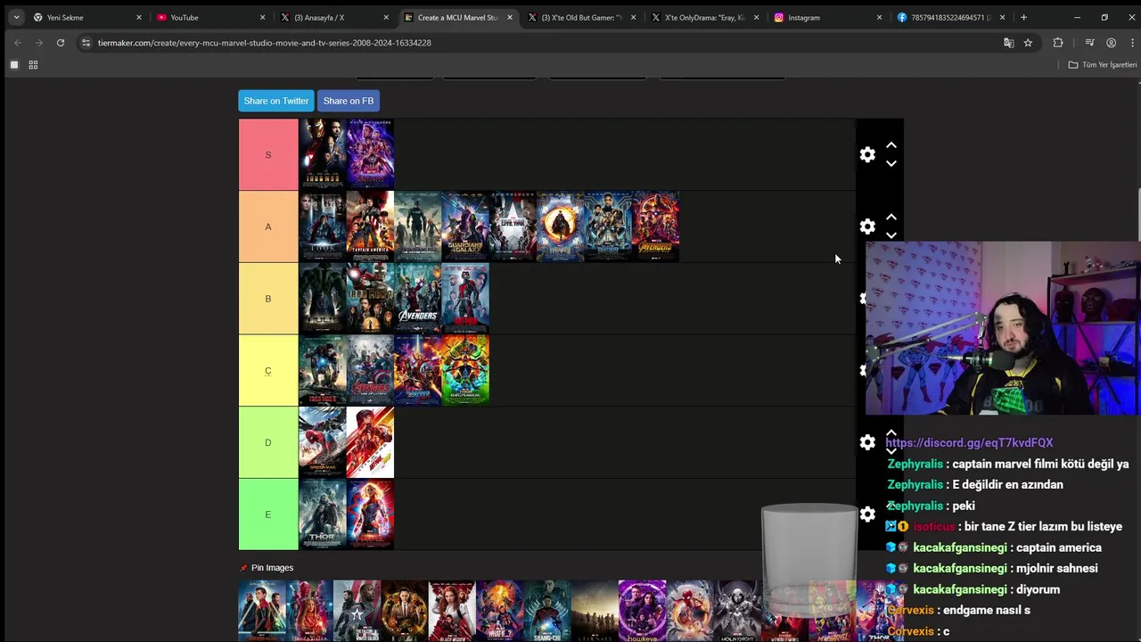Pick Hawkeye poster from image pool

[642, 612]
